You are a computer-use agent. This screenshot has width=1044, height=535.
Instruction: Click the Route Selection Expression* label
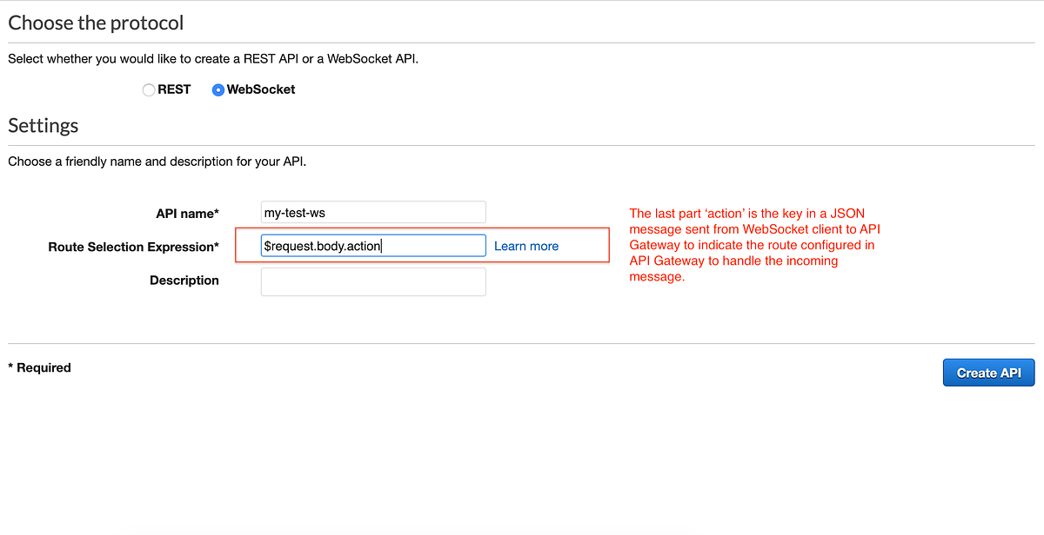tap(133, 247)
